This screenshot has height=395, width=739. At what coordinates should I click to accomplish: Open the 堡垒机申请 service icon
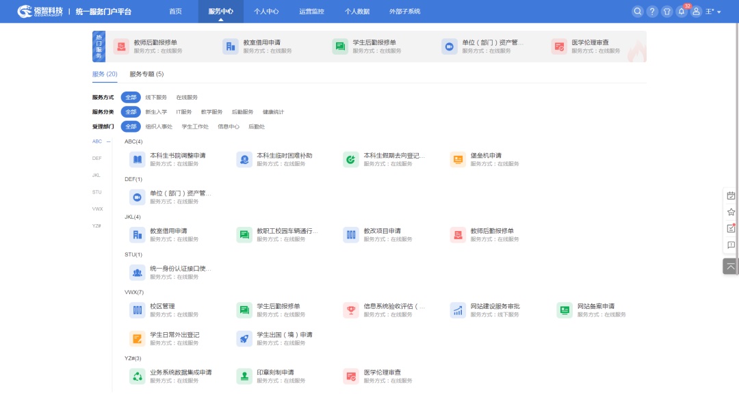click(x=458, y=159)
